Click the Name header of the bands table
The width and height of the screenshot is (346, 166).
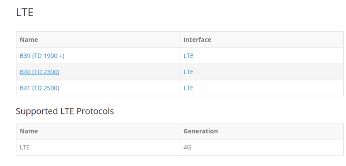pyautogui.click(x=29, y=40)
